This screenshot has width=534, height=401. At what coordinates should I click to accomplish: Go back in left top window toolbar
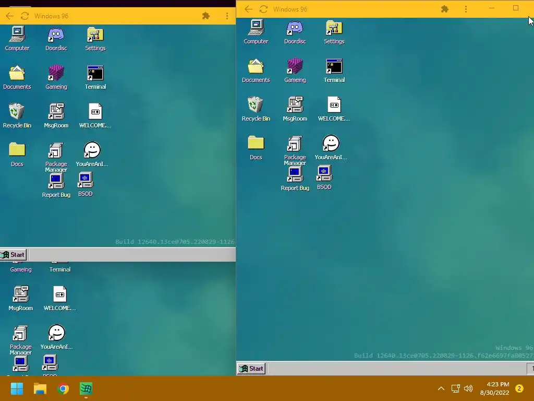point(9,16)
